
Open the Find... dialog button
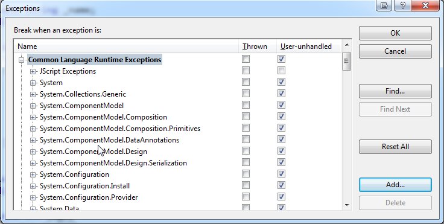[395, 91]
